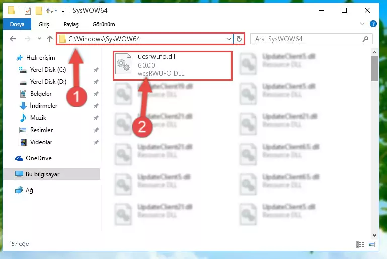
Task: Switch to details view layout icon
Action: click(360, 244)
